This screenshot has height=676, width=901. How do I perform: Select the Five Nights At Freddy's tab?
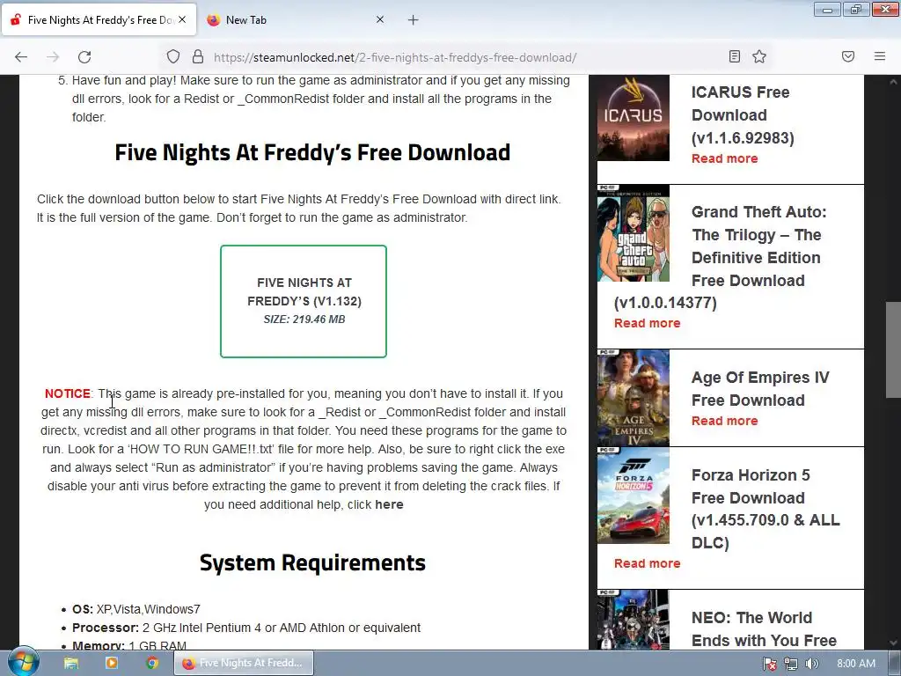[99, 20]
